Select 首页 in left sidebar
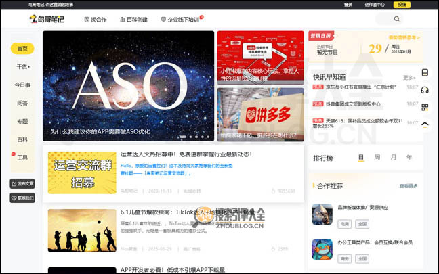The width and height of the screenshot is (439, 274). pos(22,49)
